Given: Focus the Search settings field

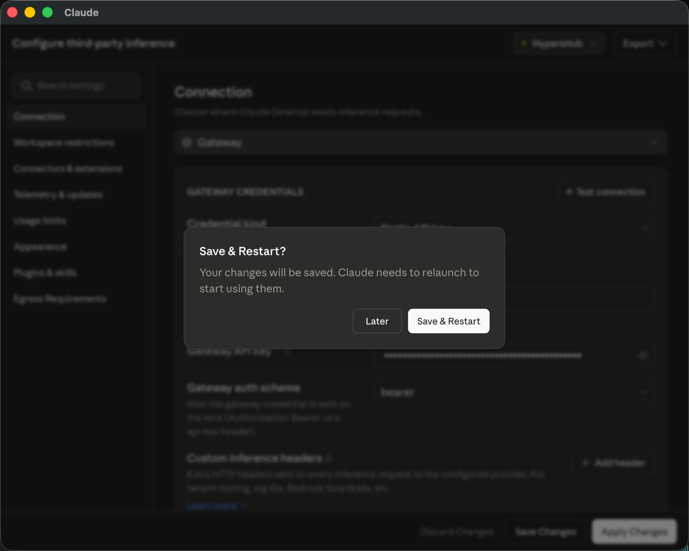Looking at the screenshot, I should tap(77, 85).
